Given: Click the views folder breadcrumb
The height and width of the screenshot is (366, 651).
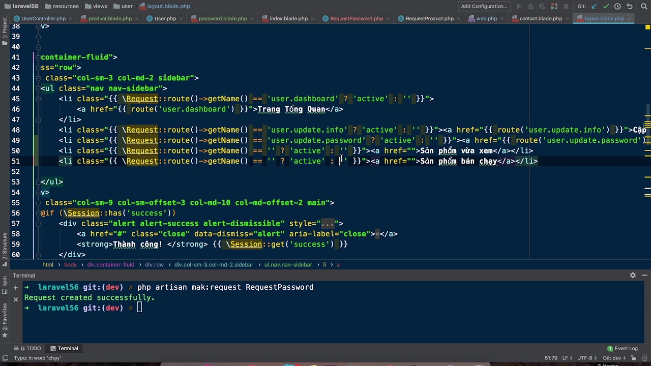Looking at the screenshot, I should (96, 7).
